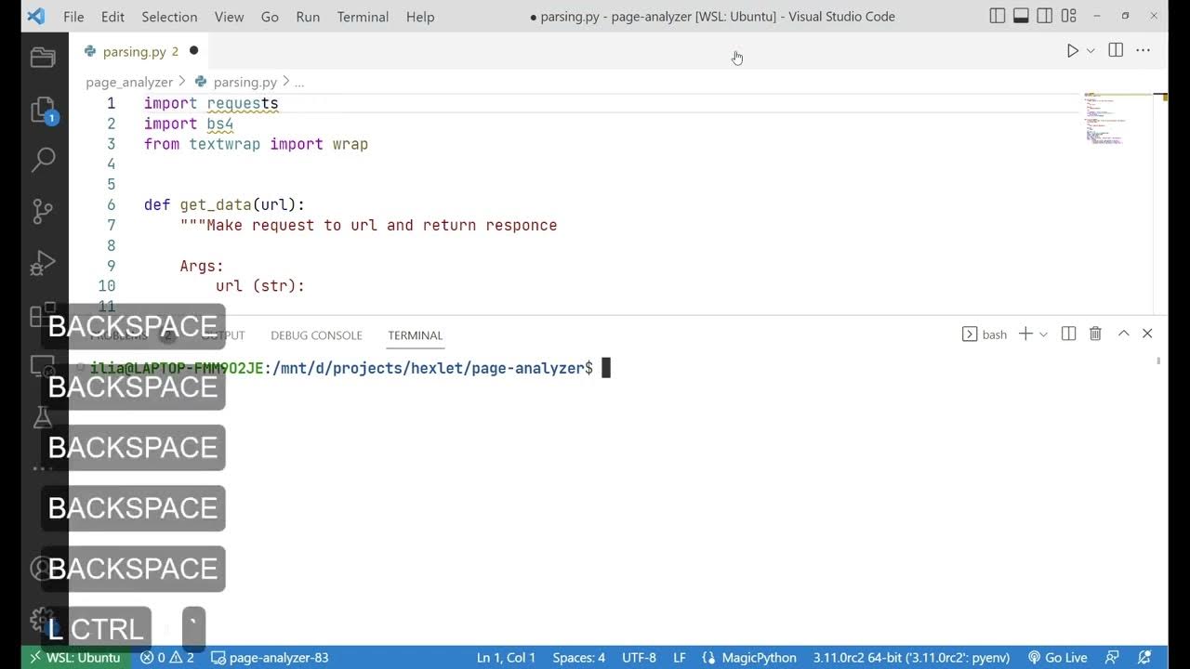Toggle the secondary side bar layout
The height and width of the screenshot is (669, 1190).
click(1045, 16)
